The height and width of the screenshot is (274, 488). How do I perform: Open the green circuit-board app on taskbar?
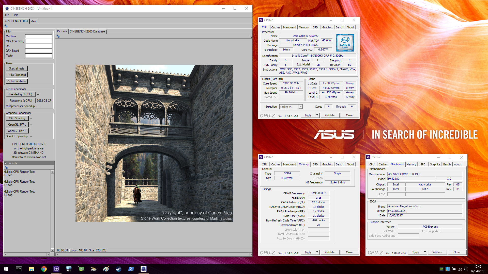tap(81, 269)
